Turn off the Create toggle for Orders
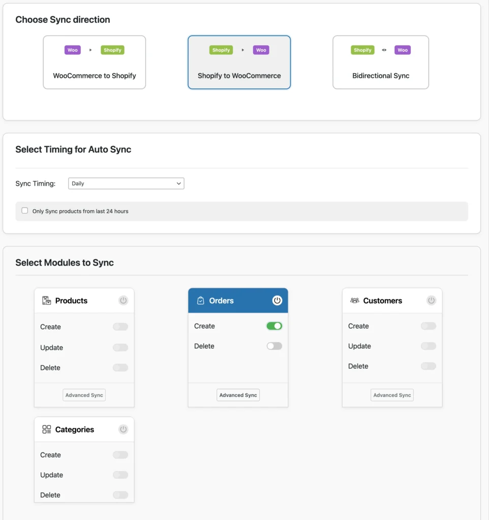 click(274, 326)
